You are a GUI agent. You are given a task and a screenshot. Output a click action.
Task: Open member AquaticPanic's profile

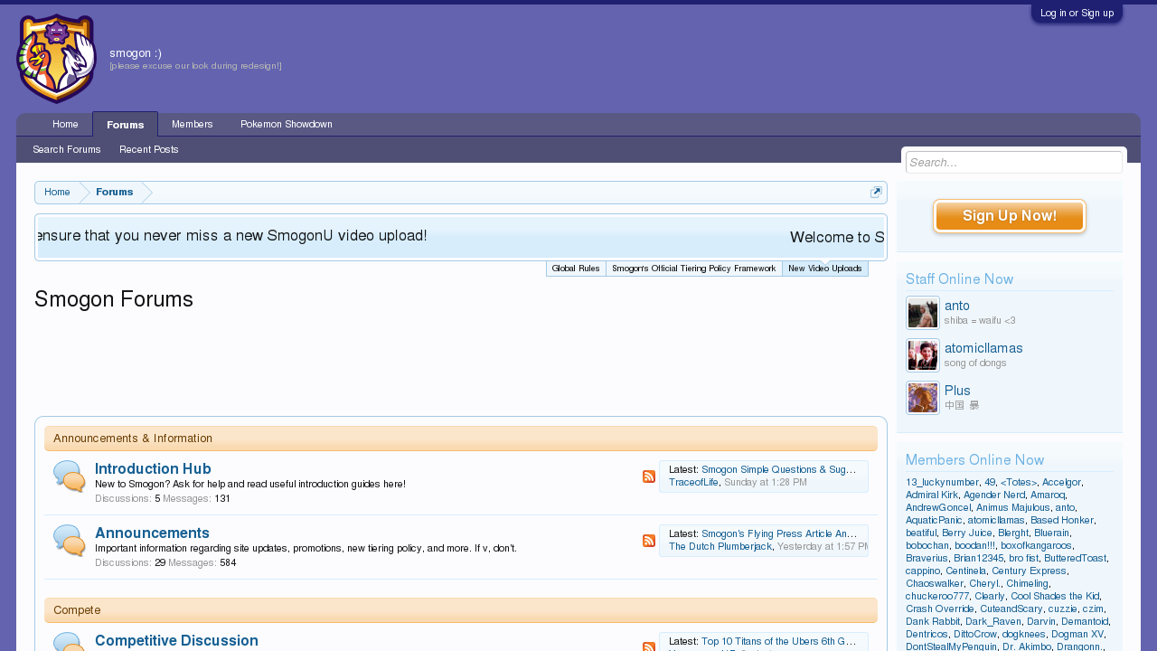pyautogui.click(x=934, y=520)
